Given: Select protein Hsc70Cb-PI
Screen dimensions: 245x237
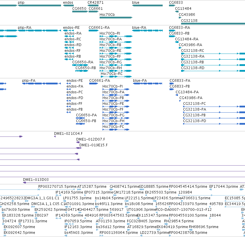Looking at the screenshot, I should tap(113, 86).
